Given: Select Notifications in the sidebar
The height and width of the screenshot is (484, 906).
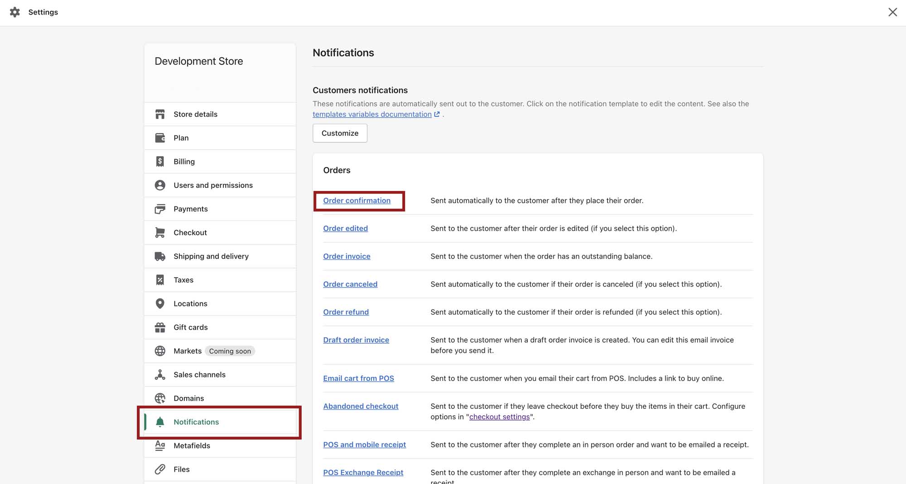Looking at the screenshot, I should 220,422.
